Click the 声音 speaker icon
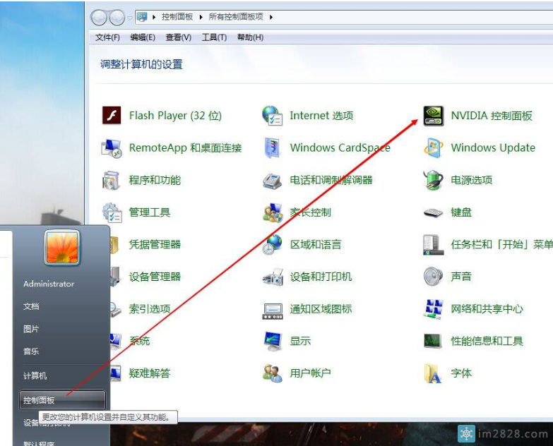The height and width of the screenshot is (446, 553). (x=433, y=277)
